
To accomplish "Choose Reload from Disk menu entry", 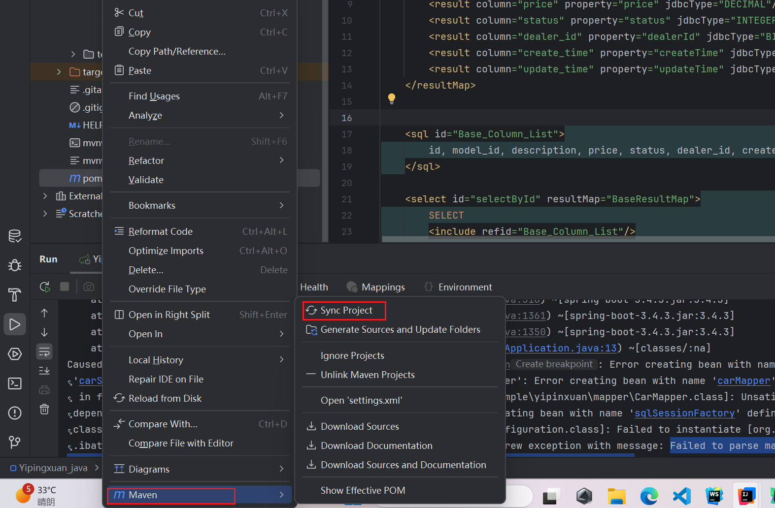I will tap(165, 398).
